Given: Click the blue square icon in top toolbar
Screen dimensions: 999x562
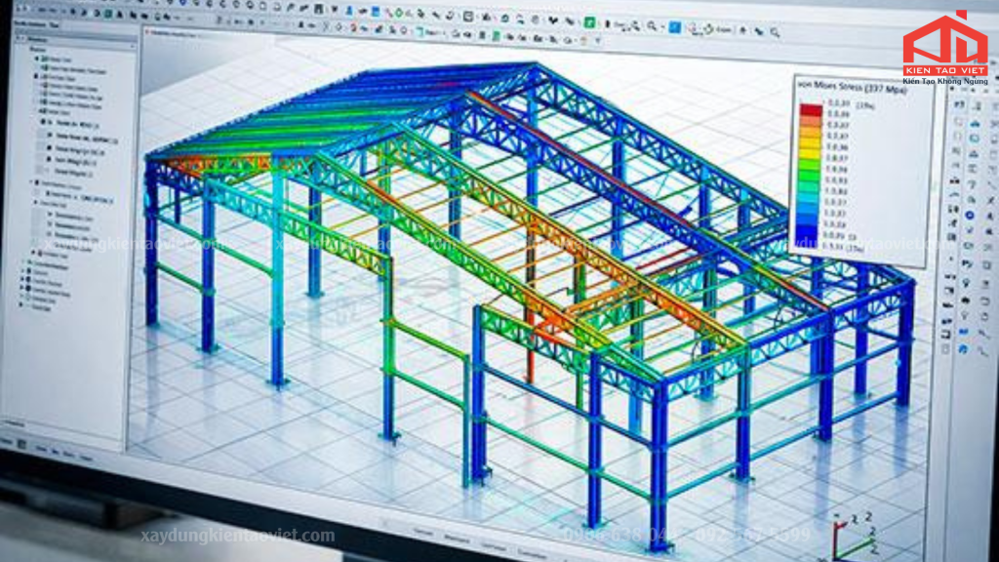Looking at the screenshot, I should pos(675,26).
